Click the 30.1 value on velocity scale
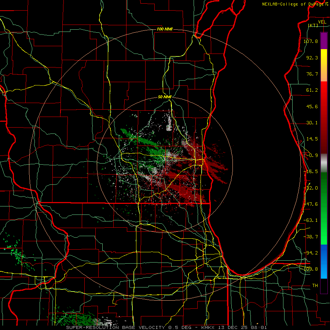The height and width of the screenshot is (330, 330). click(312, 123)
